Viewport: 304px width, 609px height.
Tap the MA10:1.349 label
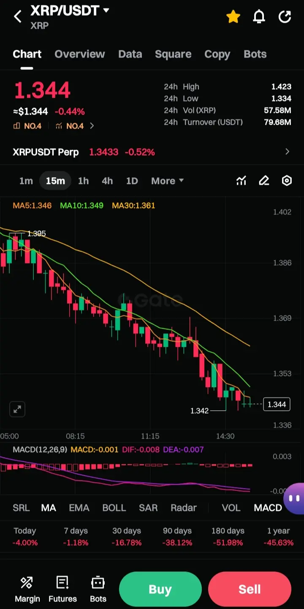click(81, 206)
